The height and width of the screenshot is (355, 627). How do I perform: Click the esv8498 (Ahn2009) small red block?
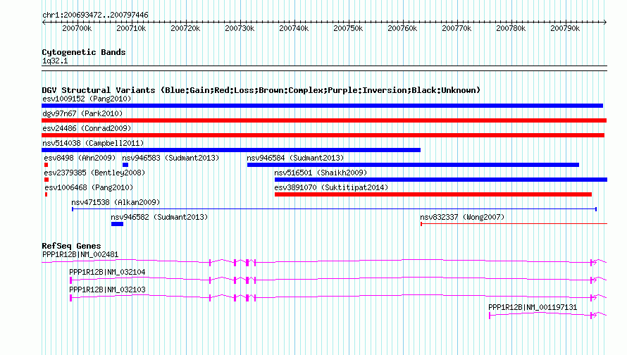click(46, 165)
